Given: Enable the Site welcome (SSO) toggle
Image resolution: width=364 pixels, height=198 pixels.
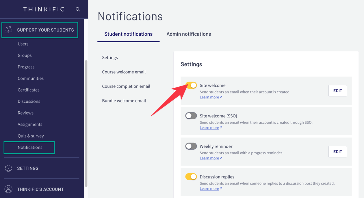Looking at the screenshot, I should click(x=191, y=116).
